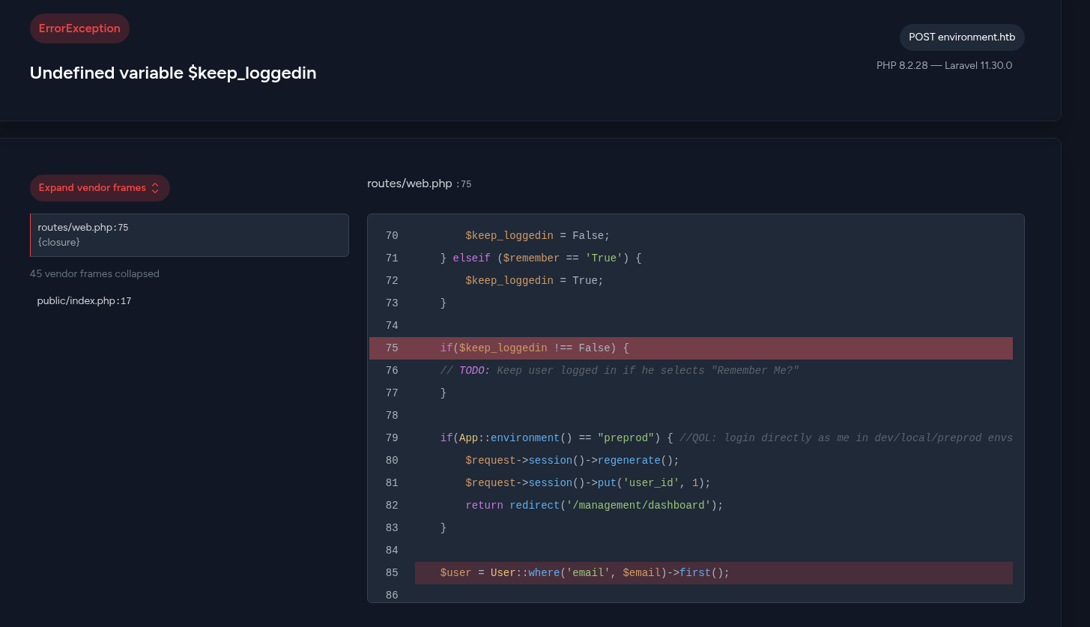Image resolution: width=1090 pixels, height=627 pixels.
Task: Select the routes/web.php:75 closure frame
Action: coord(190,235)
